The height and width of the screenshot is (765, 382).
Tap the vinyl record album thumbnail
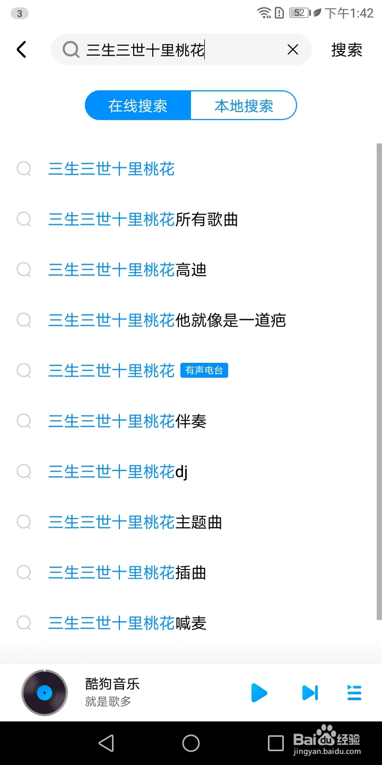pyautogui.click(x=45, y=693)
